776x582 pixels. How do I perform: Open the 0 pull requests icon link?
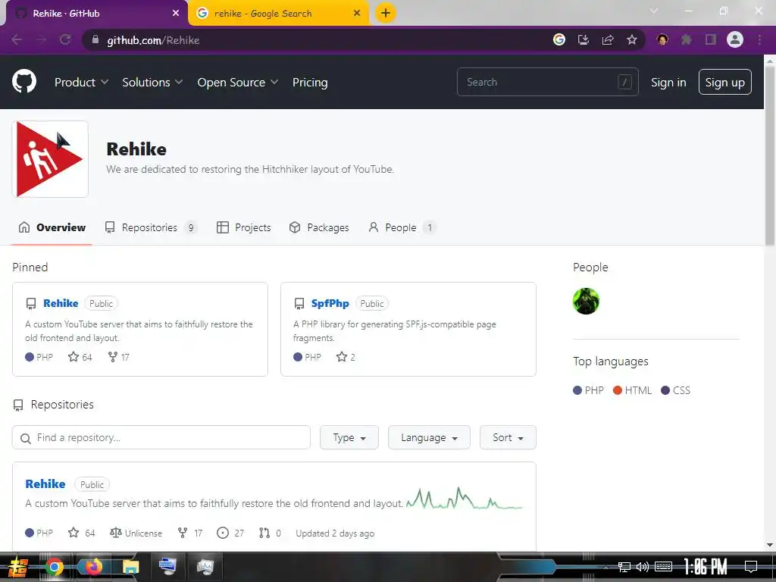click(x=270, y=533)
